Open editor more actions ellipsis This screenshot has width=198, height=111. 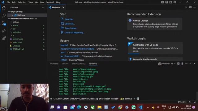[x=195, y=7]
